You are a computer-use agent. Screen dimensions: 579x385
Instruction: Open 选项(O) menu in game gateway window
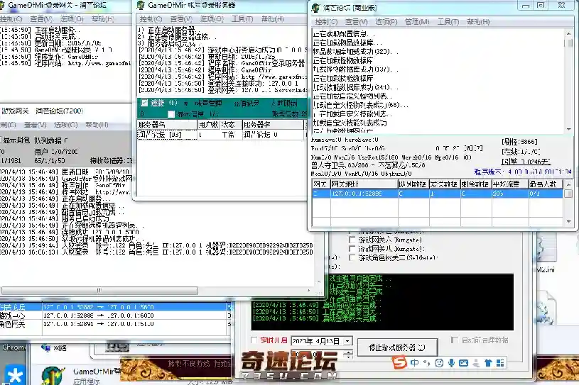66,125
